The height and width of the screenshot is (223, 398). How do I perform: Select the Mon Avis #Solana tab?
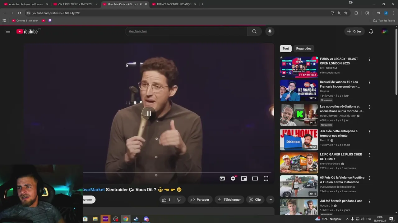pyautogui.click(x=124, y=4)
